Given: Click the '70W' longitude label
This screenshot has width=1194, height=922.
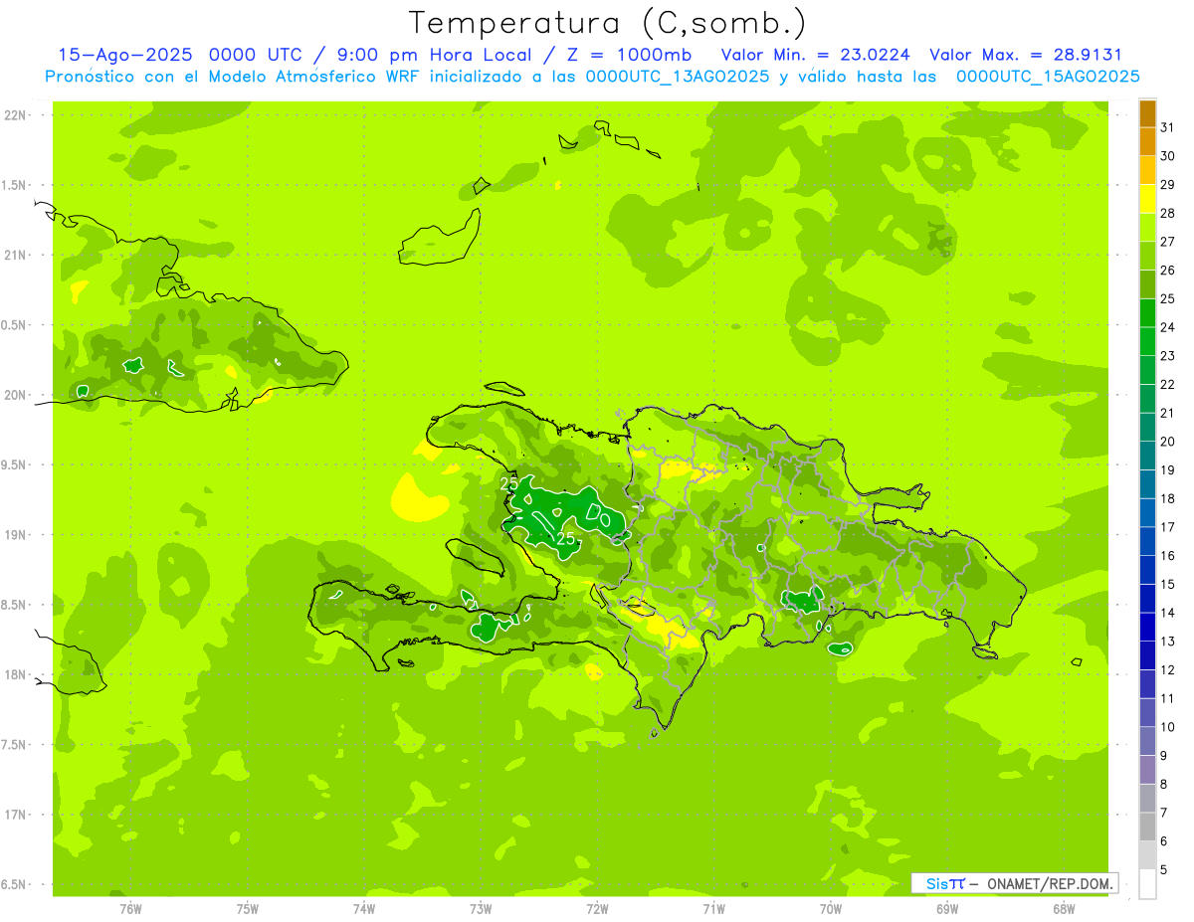Looking at the screenshot, I should pyautogui.click(x=831, y=908).
